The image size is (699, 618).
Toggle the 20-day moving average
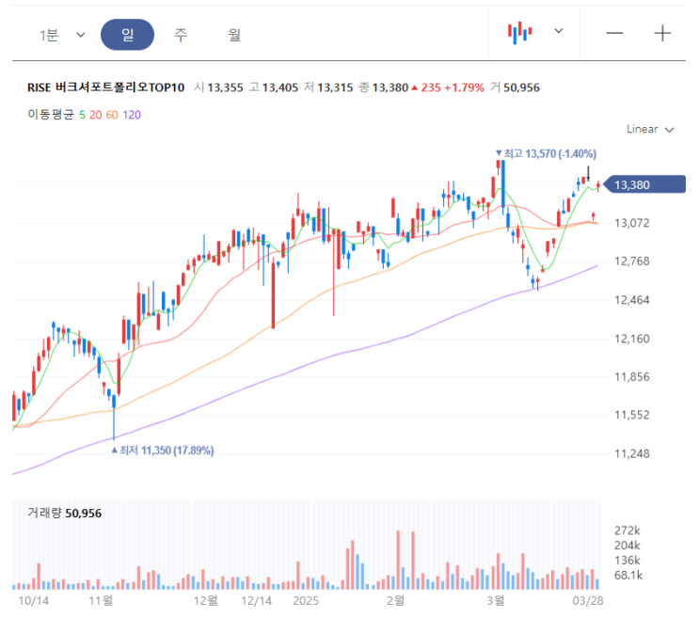(x=96, y=115)
